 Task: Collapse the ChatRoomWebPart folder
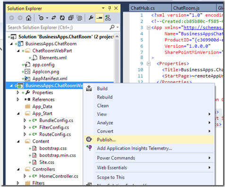(18, 51)
